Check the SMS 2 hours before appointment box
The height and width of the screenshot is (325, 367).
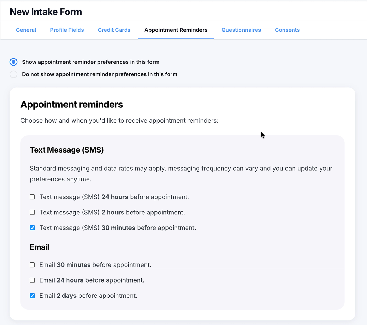click(32, 212)
